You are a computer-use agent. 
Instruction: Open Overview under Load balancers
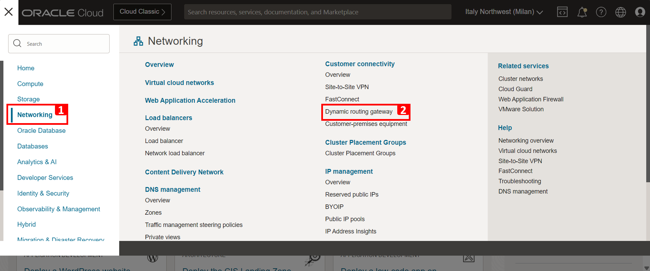click(x=157, y=129)
